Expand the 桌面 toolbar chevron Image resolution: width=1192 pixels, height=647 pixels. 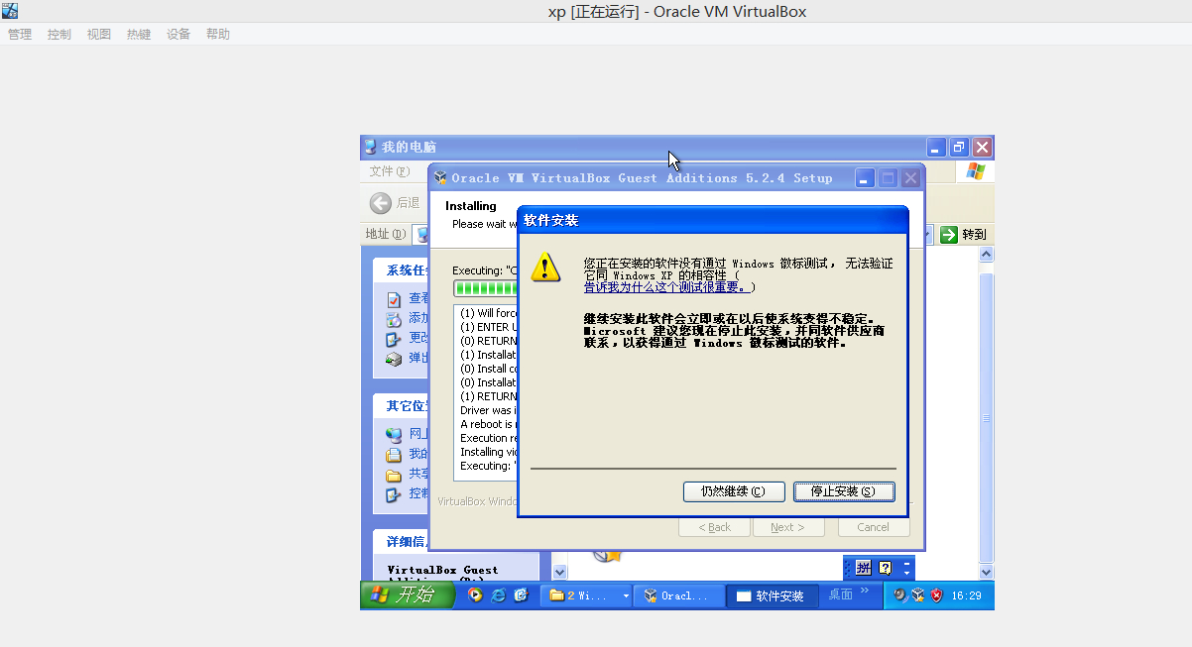point(864,592)
